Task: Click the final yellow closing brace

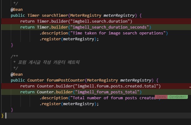Action: (x=3, y=115)
